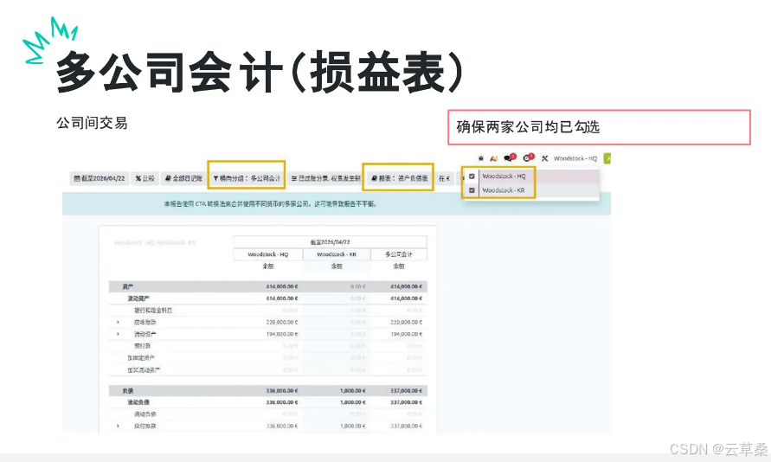Click the 流动负债 bold subtotal row label
This screenshot has width=771, height=462.
tap(138, 402)
